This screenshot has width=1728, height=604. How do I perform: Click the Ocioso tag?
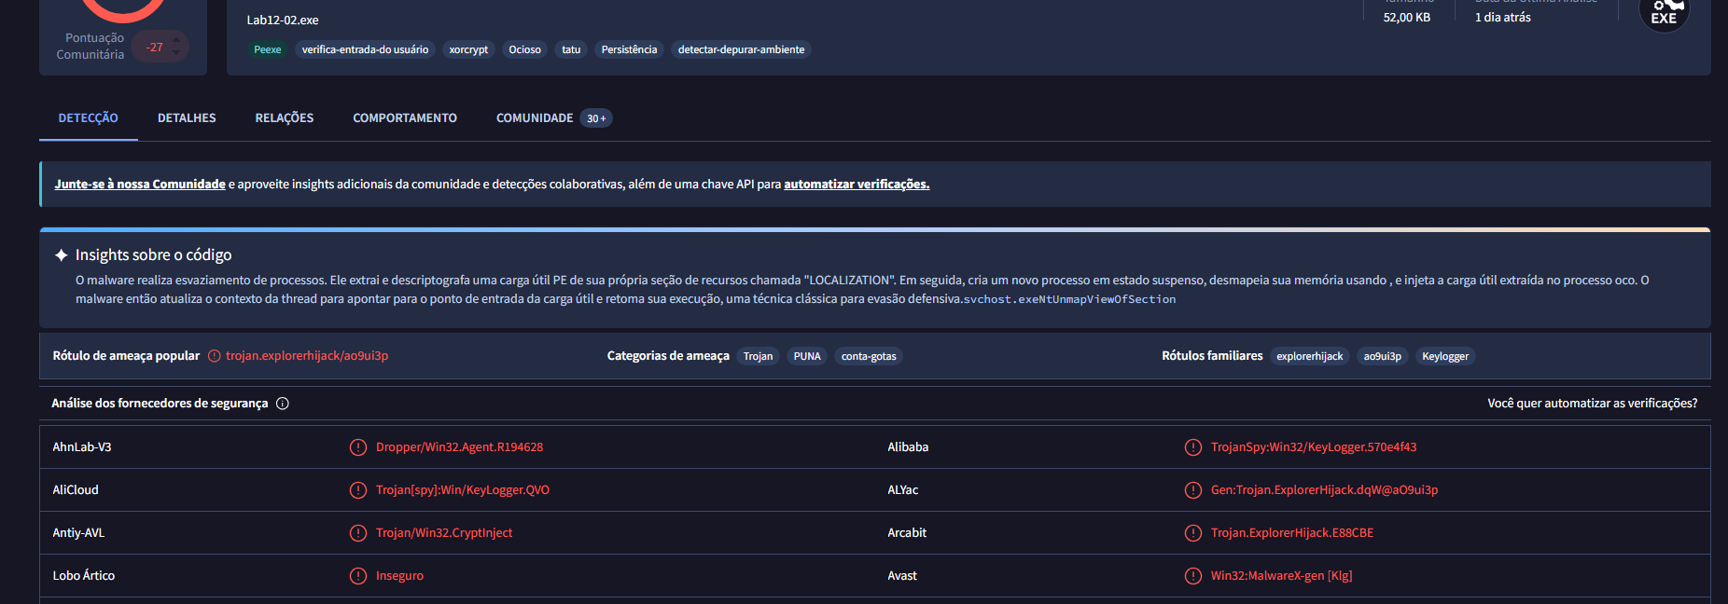525,49
